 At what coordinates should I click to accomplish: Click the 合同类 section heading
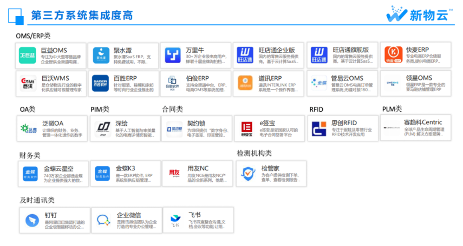172,109
